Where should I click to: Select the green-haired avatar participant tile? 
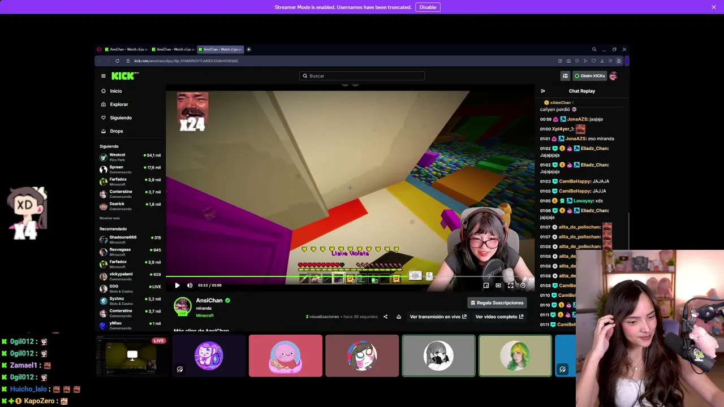(x=515, y=356)
